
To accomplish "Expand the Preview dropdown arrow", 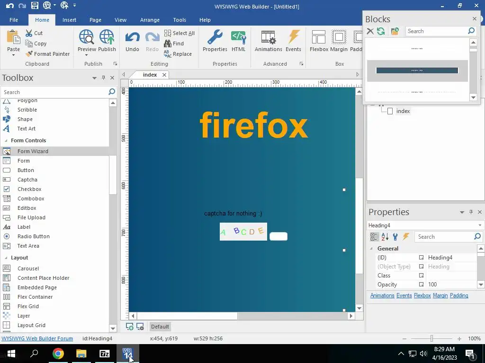I will pos(86,55).
